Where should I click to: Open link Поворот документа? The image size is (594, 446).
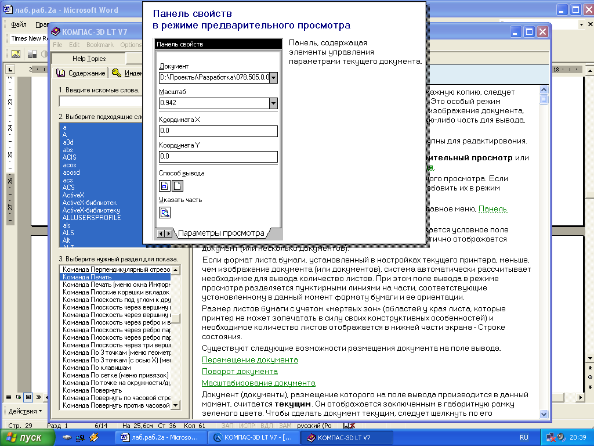click(240, 371)
